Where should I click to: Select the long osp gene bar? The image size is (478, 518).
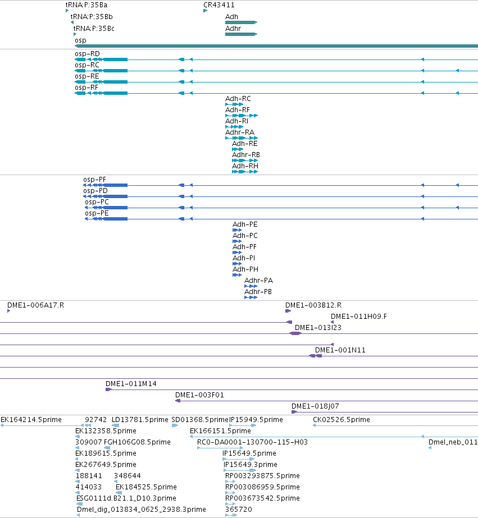click(276, 46)
